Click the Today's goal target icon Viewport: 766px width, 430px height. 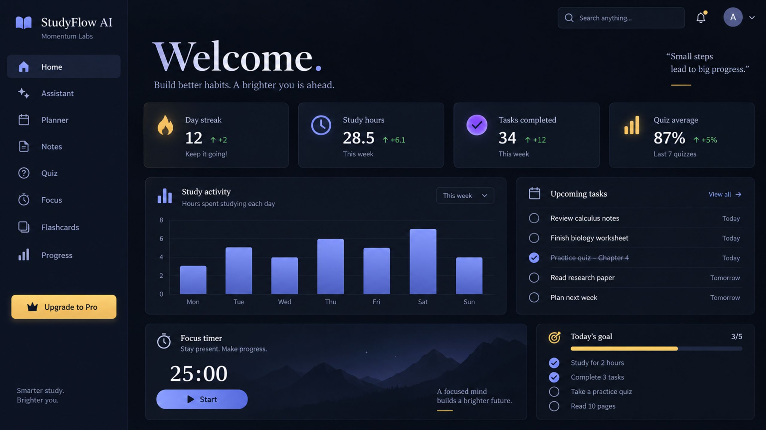pos(554,337)
